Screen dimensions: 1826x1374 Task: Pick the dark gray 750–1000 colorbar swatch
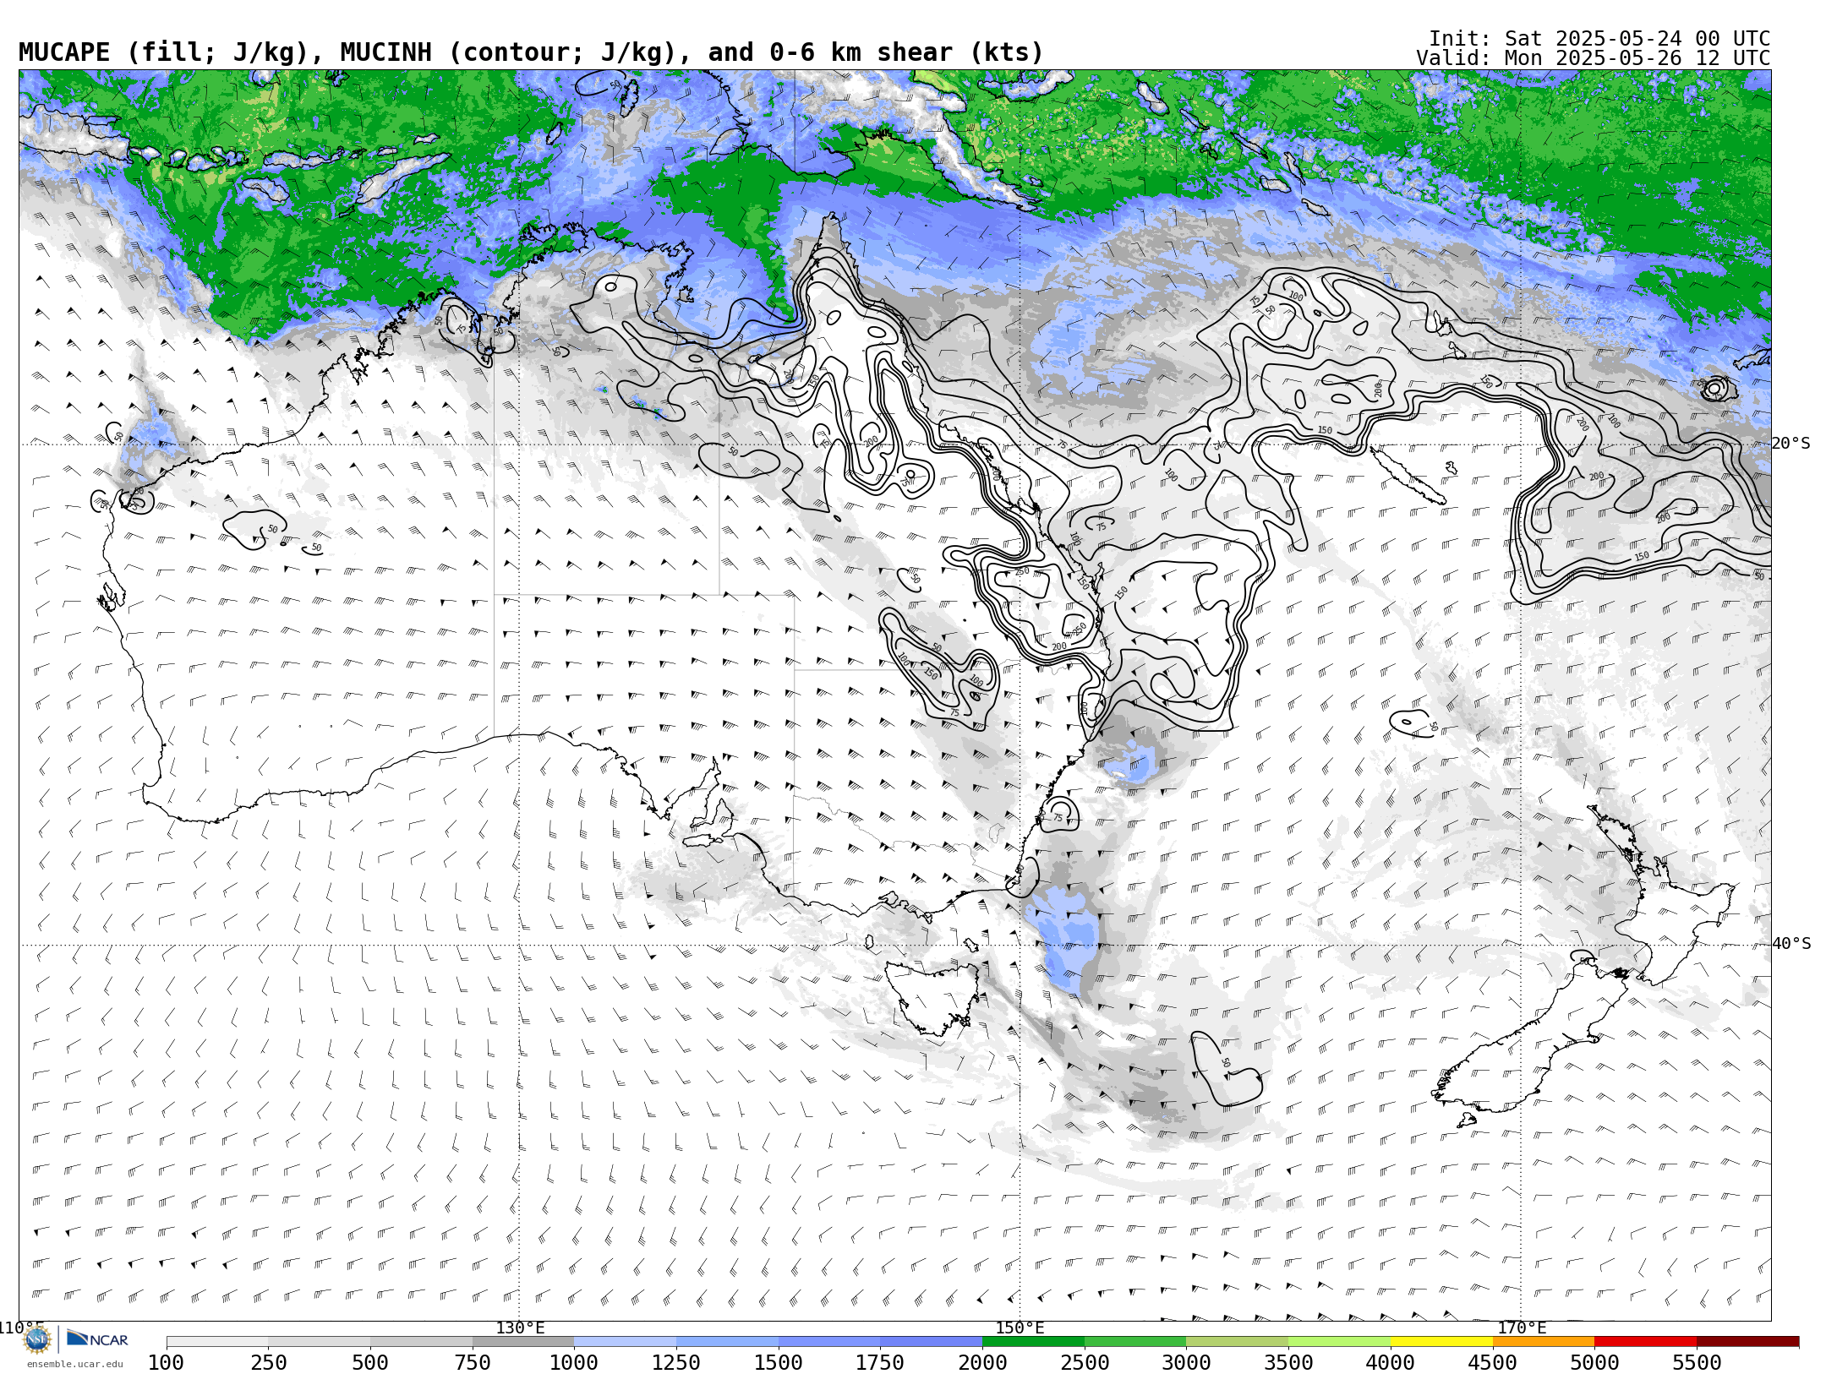(x=523, y=1342)
